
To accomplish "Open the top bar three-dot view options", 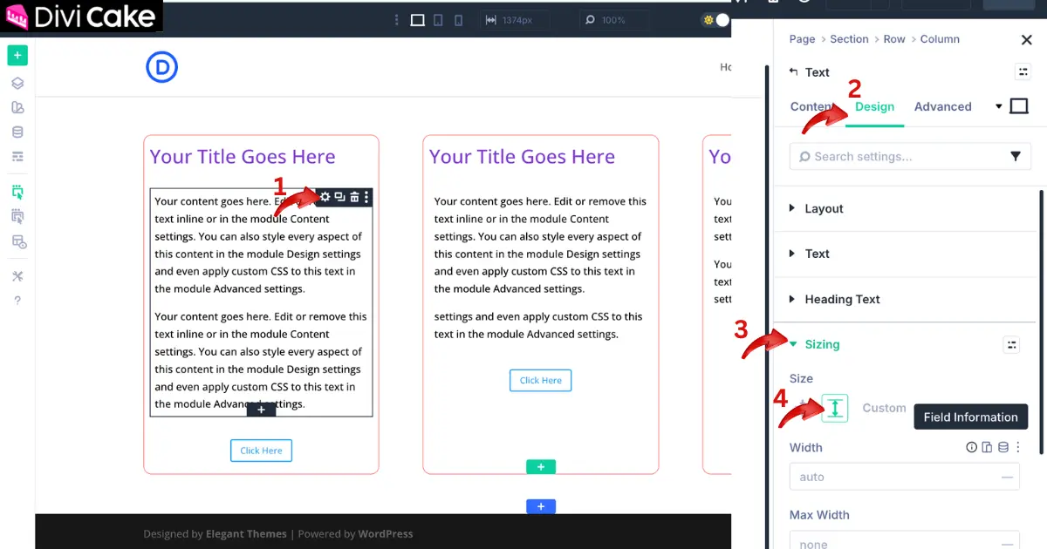I will coord(397,19).
